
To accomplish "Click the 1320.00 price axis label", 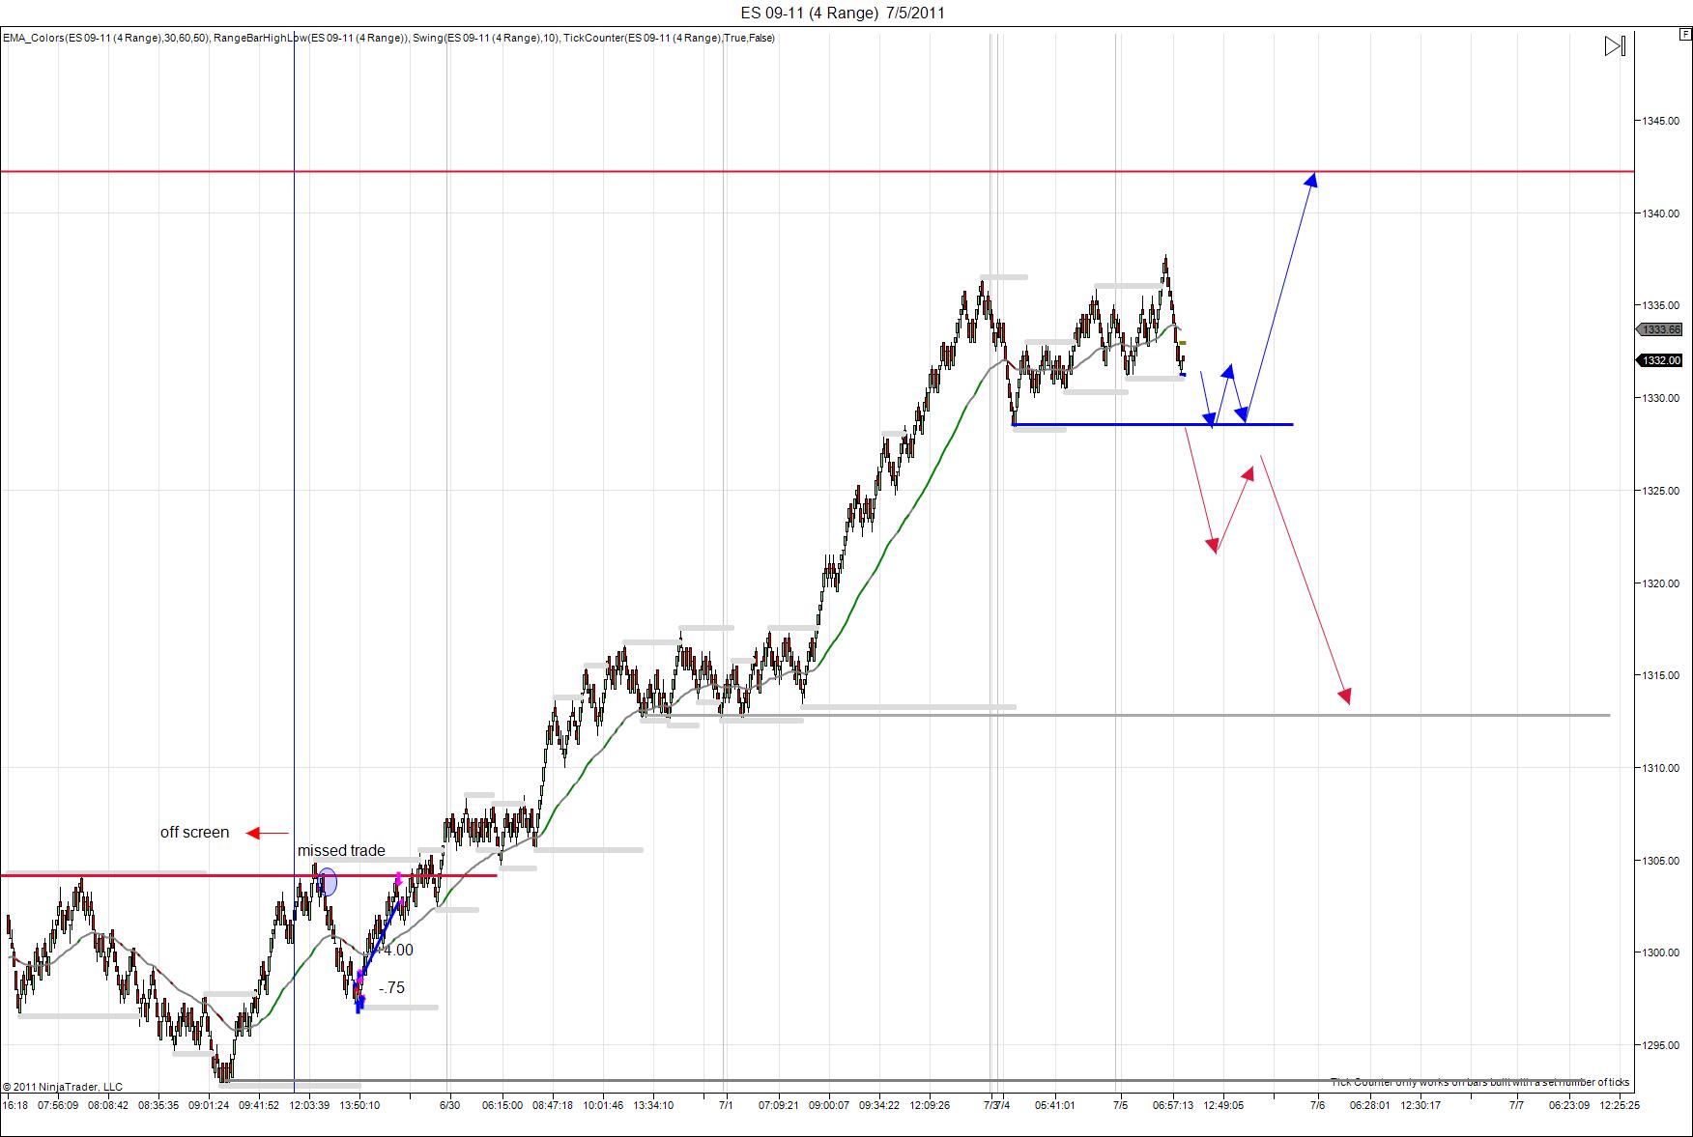I will tap(1662, 583).
